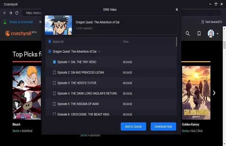Check Episode 4: THE DARK LORD HADLAR'S RETURN
226x146 pixels.
click(x=55, y=93)
